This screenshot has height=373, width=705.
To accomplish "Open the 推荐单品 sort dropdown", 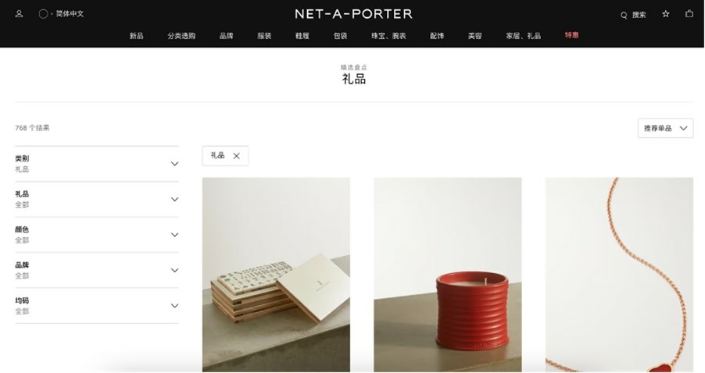I will (665, 129).
